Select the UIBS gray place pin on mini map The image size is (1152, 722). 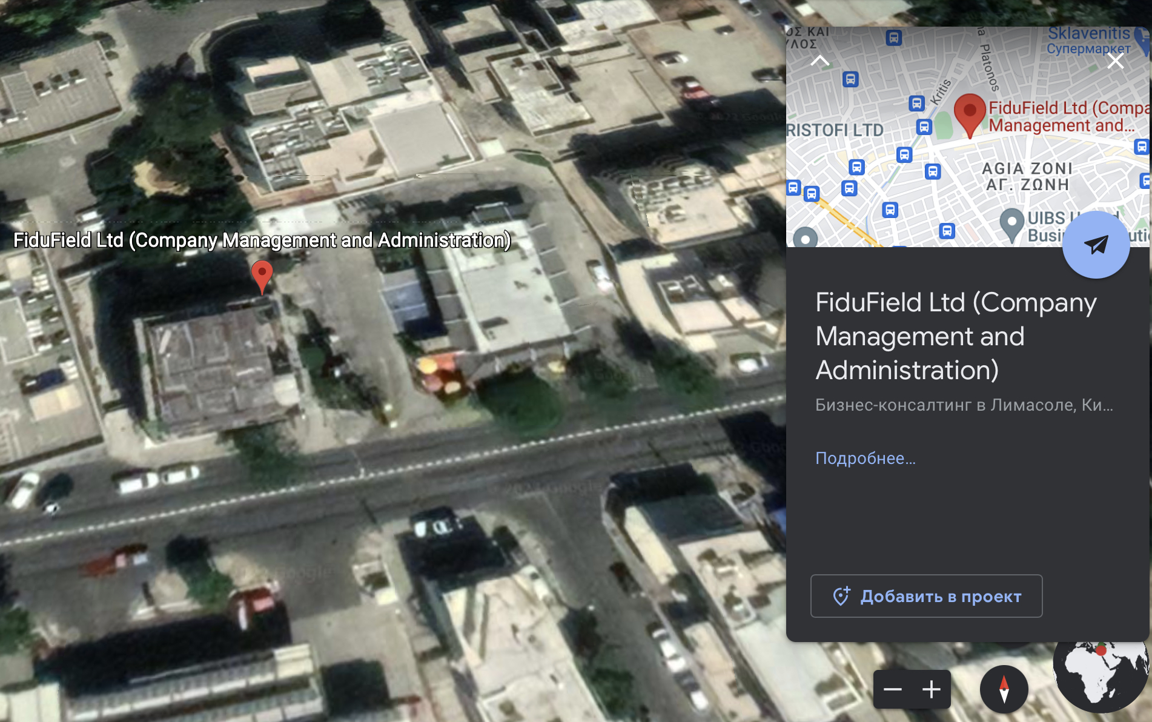1011,225
